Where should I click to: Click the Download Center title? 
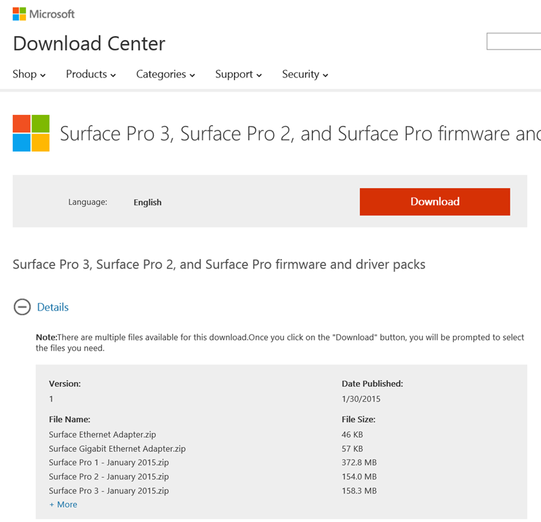point(89,44)
